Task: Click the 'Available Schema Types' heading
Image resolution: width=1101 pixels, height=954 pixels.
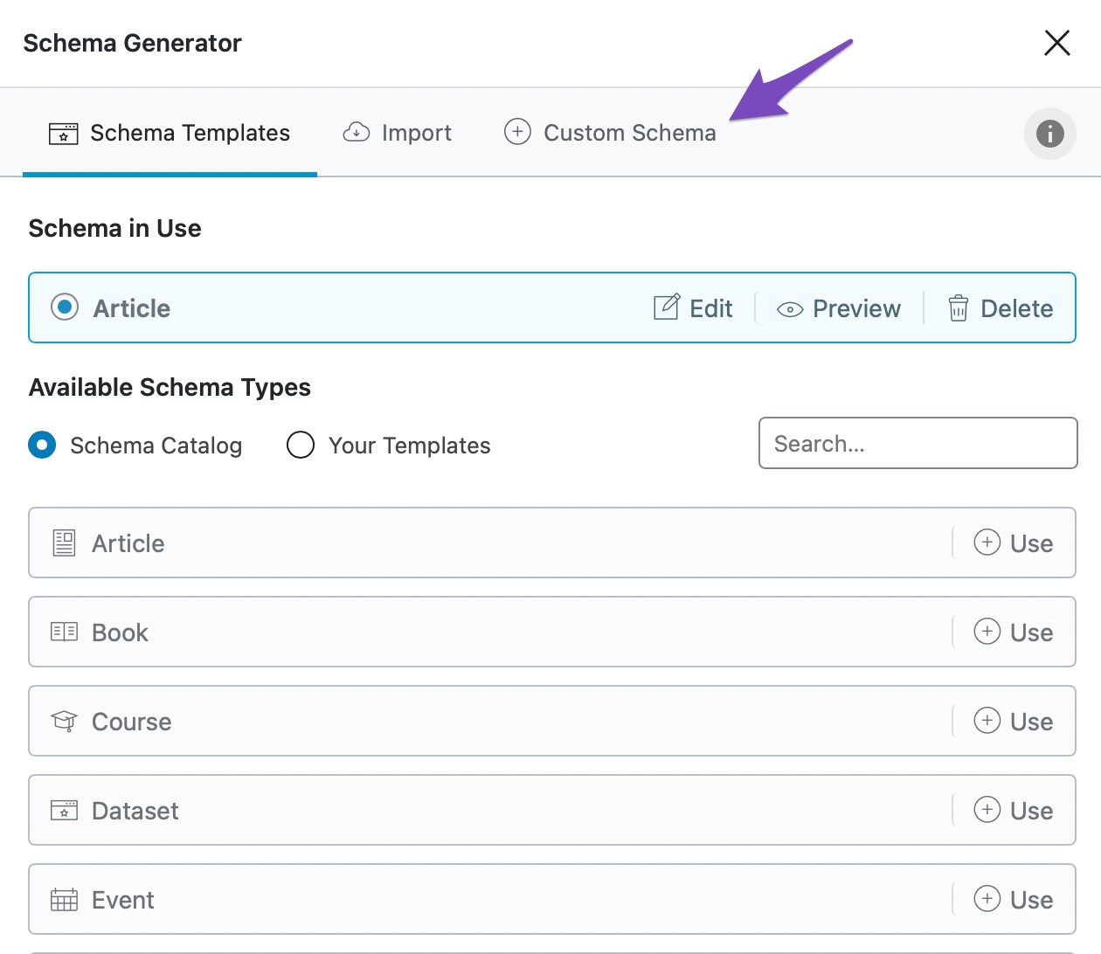Action: [x=170, y=387]
